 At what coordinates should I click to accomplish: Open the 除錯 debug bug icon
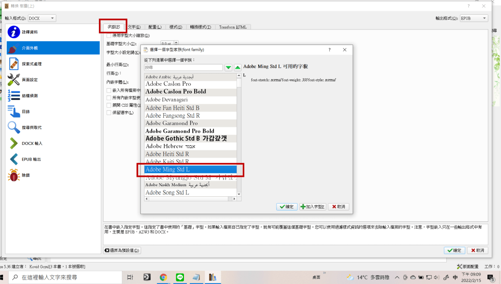14,175
